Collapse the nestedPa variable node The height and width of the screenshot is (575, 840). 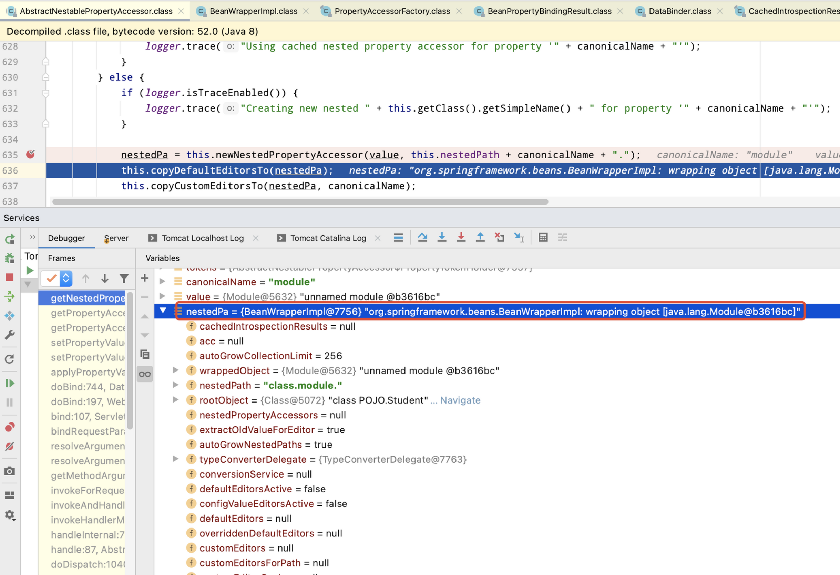pyautogui.click(x=163, y=311)
